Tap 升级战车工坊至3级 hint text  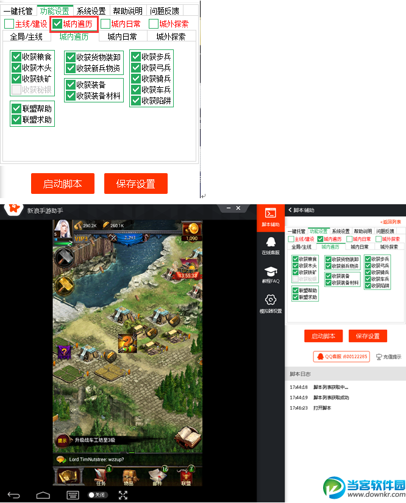pos(95,440)
